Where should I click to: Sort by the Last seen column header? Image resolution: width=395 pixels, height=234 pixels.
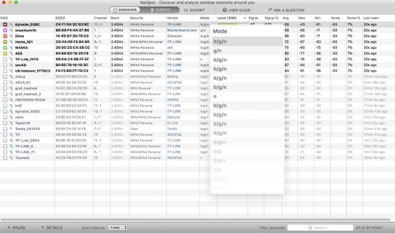tap(371, 18)
